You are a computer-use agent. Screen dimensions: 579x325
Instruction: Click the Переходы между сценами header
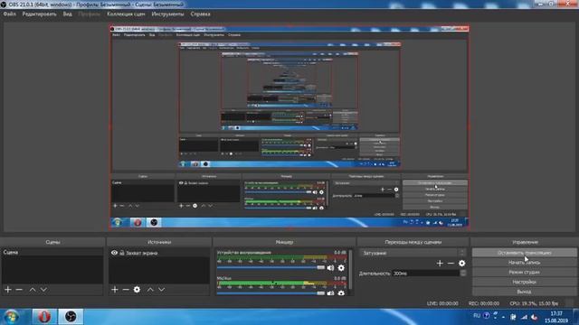click(413, 242)
